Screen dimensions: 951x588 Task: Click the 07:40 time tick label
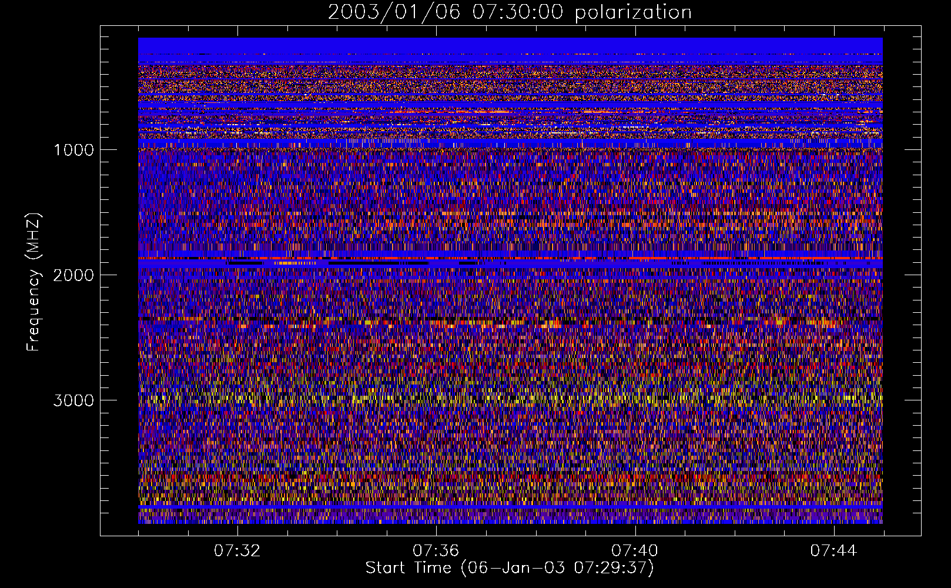click(x=635, y=551)
